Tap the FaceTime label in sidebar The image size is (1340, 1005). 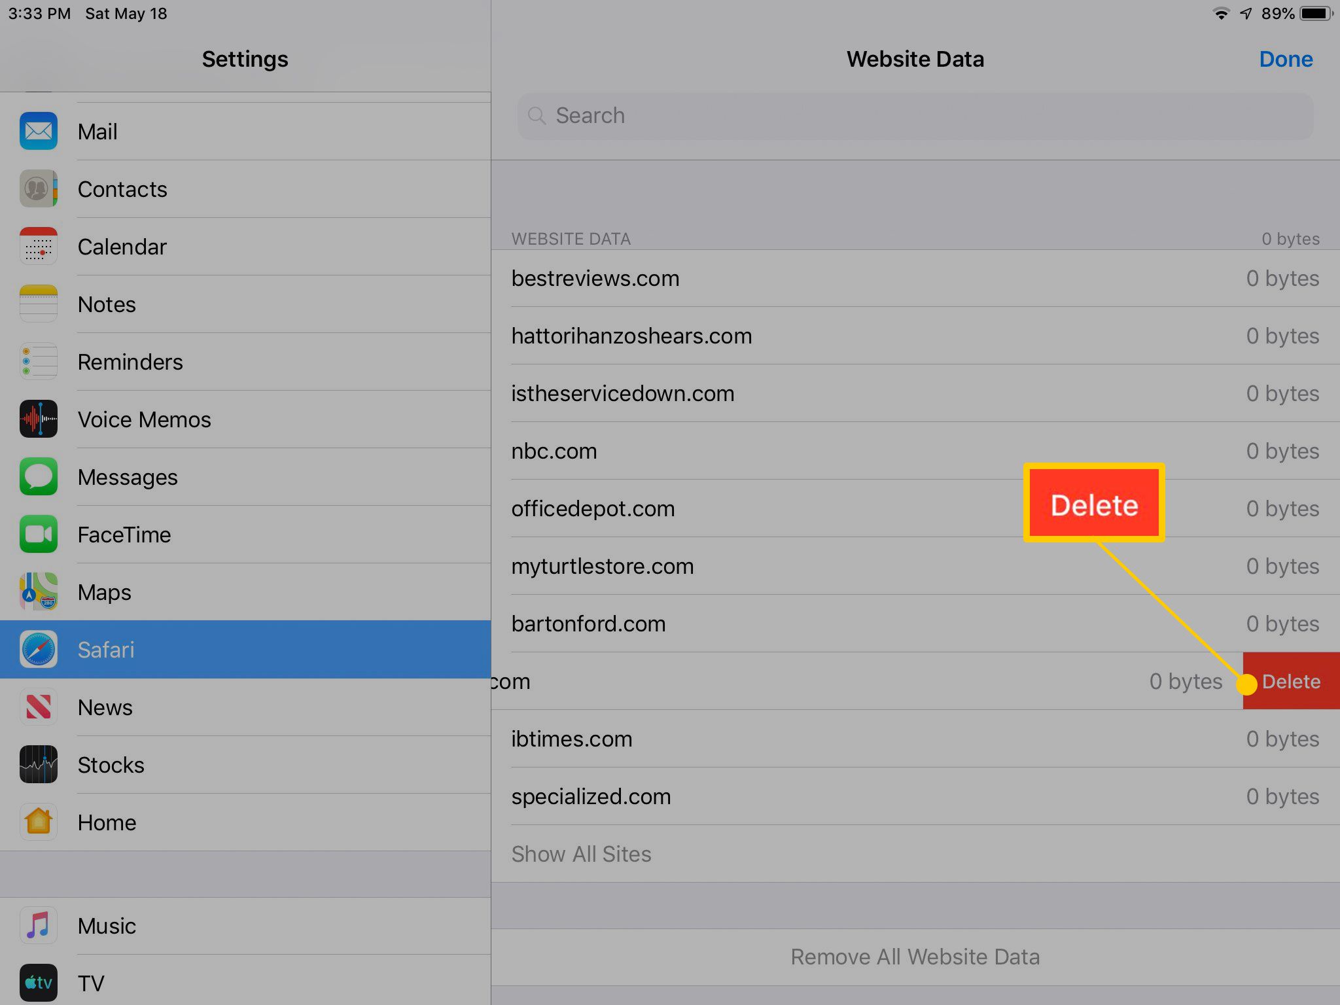tap(124, 535)
